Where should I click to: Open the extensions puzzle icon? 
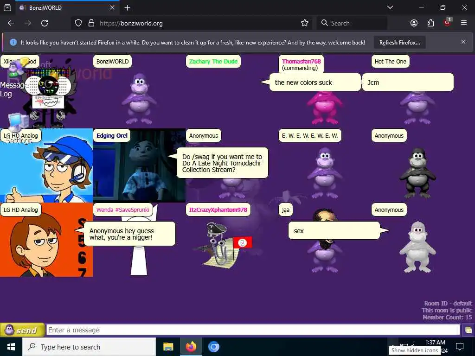(x=430, y=23)
